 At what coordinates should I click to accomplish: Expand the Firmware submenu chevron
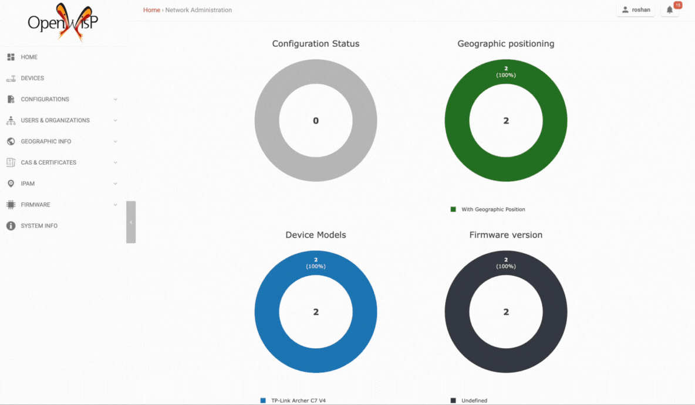(x=115, y=205)
